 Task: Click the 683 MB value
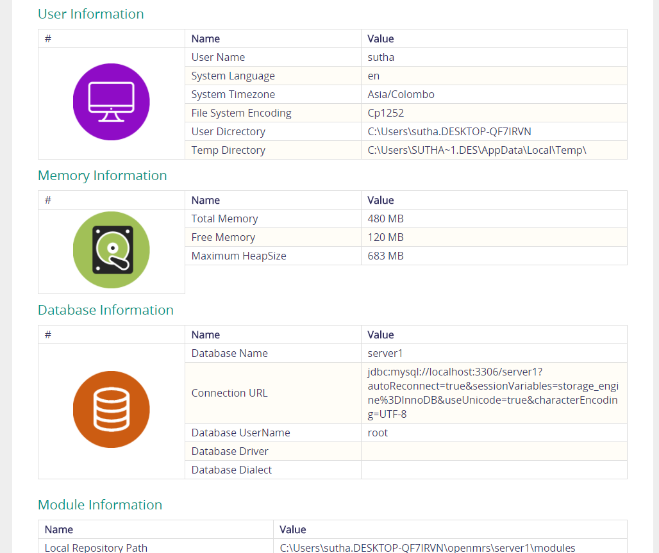point(385,256)
